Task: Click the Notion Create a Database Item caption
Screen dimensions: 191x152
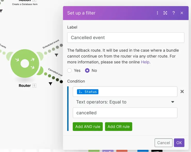Action: (25, 4)
